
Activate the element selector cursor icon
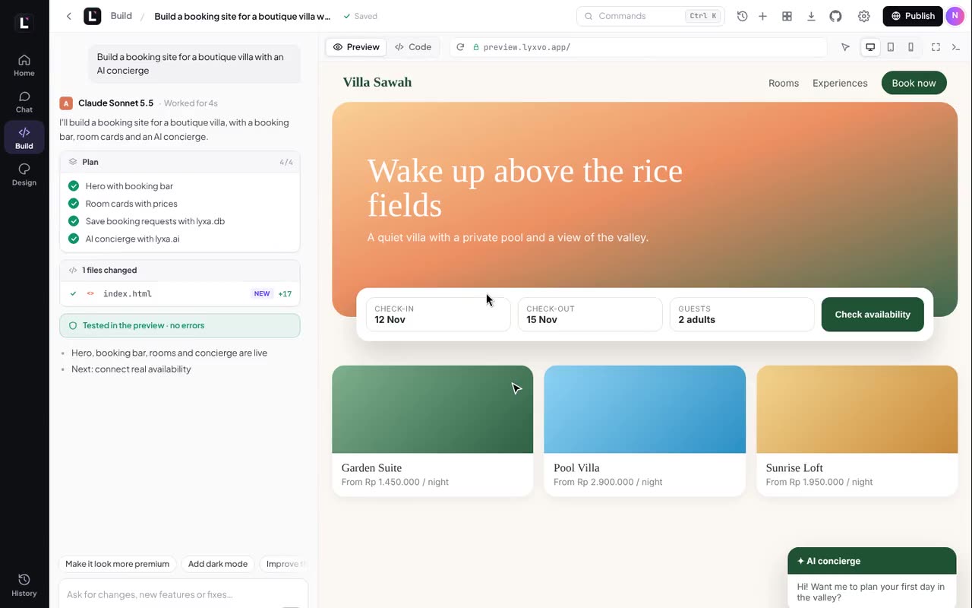click(x=845, y=47)
